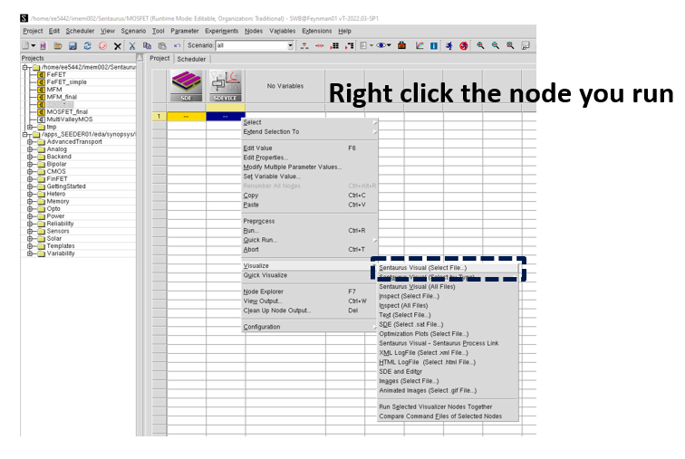
Task: Open the Experiments menu
Action: [x=221, y=31]
